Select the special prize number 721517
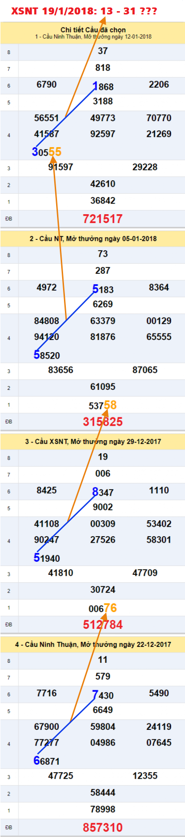 (x=103, y=218)
